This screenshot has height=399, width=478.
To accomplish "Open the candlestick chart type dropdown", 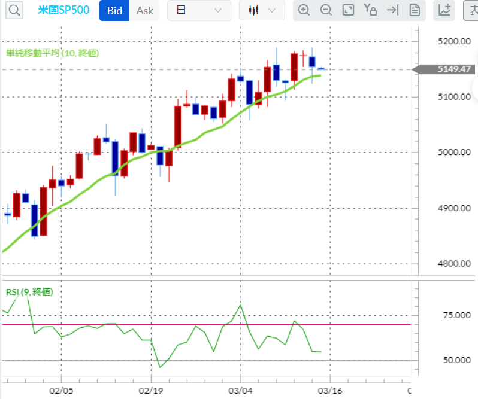I will [x=262, y=10].
